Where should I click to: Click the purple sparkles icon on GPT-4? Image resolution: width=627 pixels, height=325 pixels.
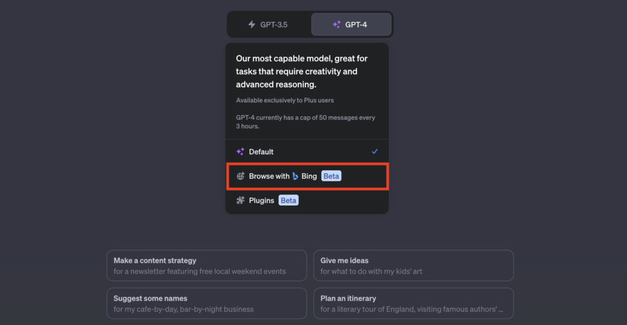tap(337, 24)
